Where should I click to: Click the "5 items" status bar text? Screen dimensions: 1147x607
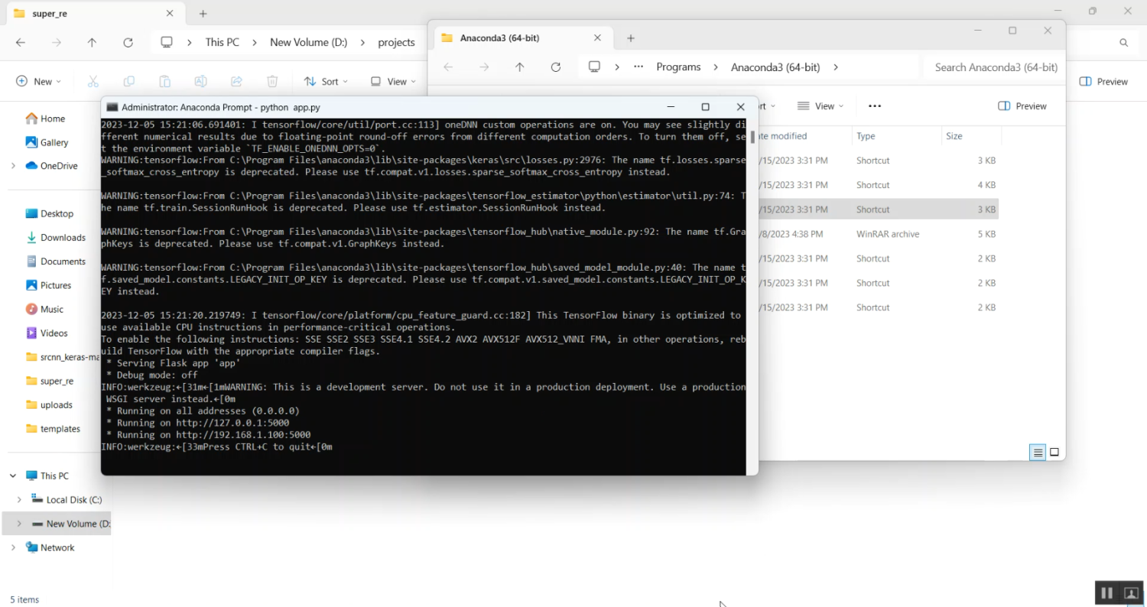24,599
